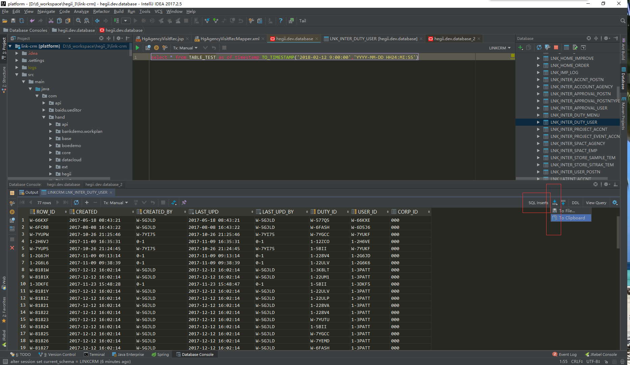Switch to hegii.dev.database_2 console tab

tap(104, 185)
